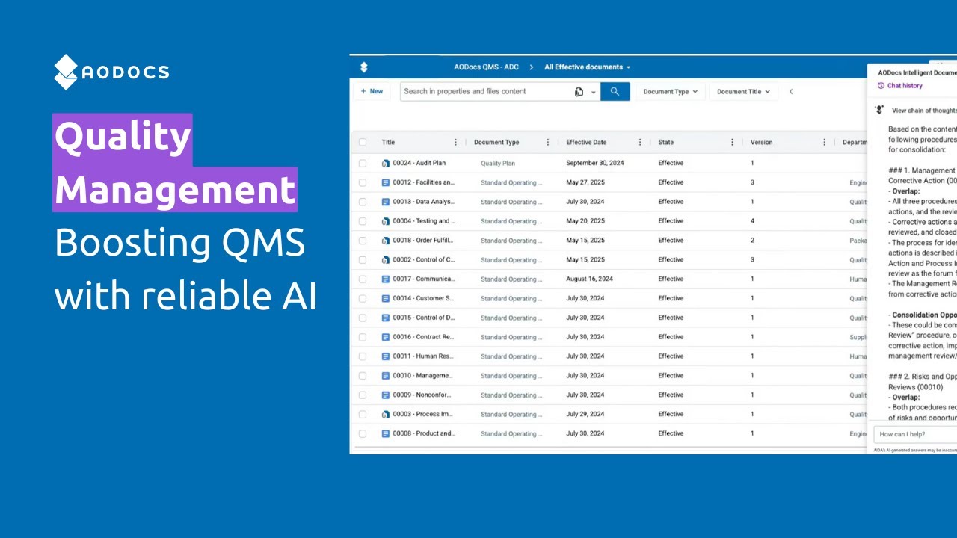Click file icon of 00024 - Audit Plan
957x538 pixels.
pos(386,163)
